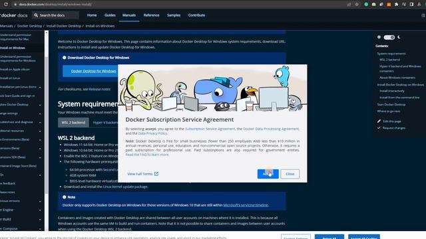Viewport: 426px width, 239px height.
Task: Click the pencil icon next to Edit this page
Action: click(x=379, y=121)
